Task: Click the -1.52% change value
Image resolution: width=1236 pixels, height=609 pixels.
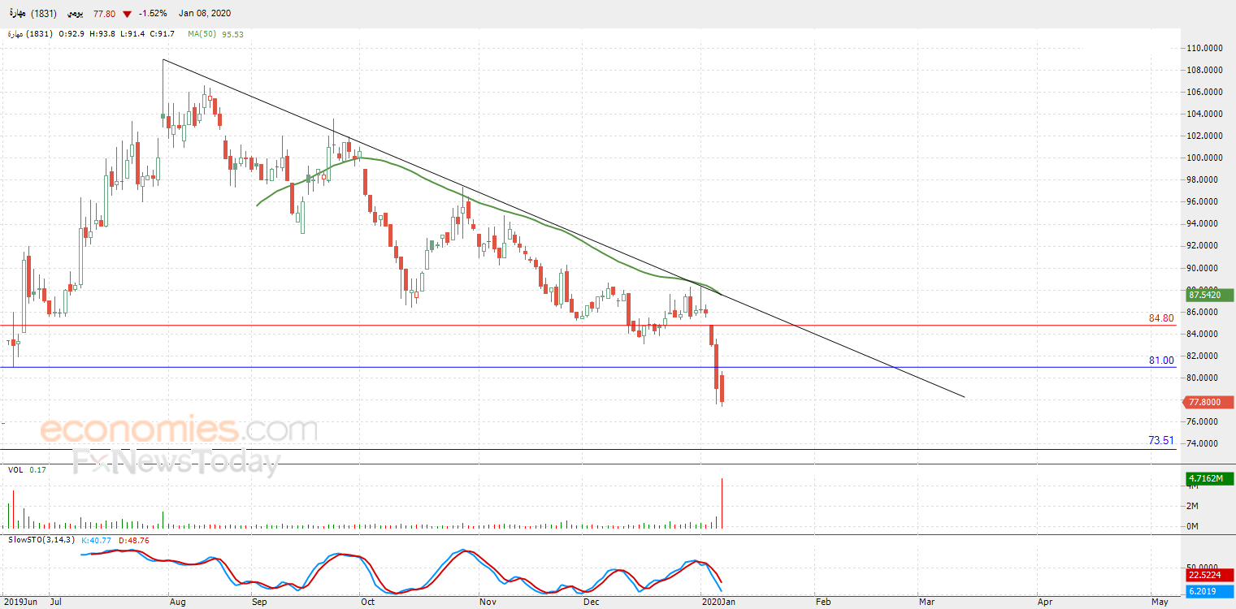Action: [x=152, y=14]
